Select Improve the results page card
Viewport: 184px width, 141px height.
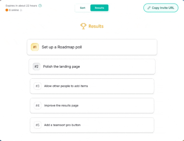[92, 105]
